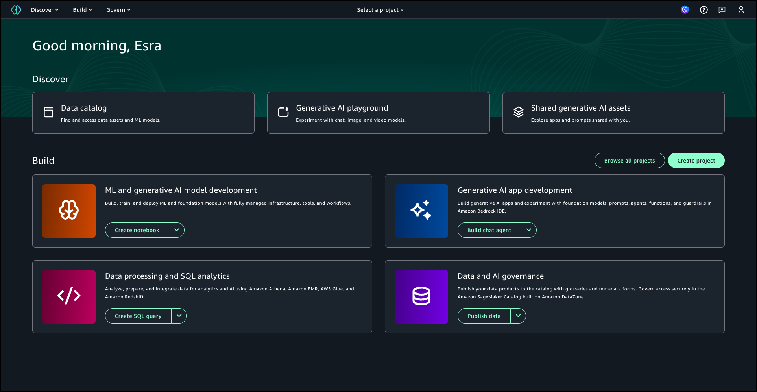
Task: Open the Shared generative AI assets card title
Action: pyautogui.click(x=581, y=108)
